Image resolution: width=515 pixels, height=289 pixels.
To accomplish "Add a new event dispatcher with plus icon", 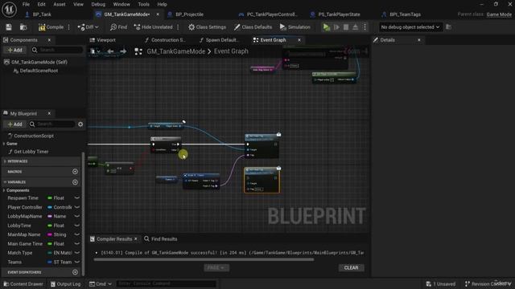I will coord(75,272).
